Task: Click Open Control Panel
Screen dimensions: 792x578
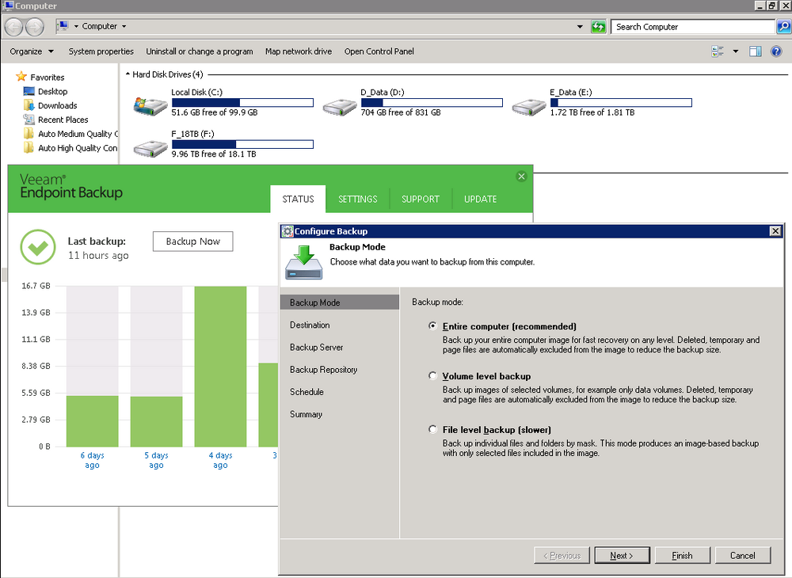Action: 379,51
